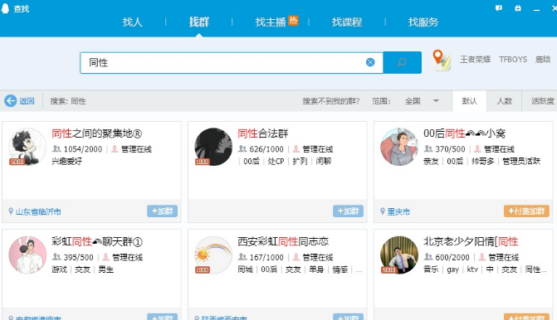This screenshot has width=557, height=320.
Task: Select the TFBOYS hot keyword
Action: [513, 59]
